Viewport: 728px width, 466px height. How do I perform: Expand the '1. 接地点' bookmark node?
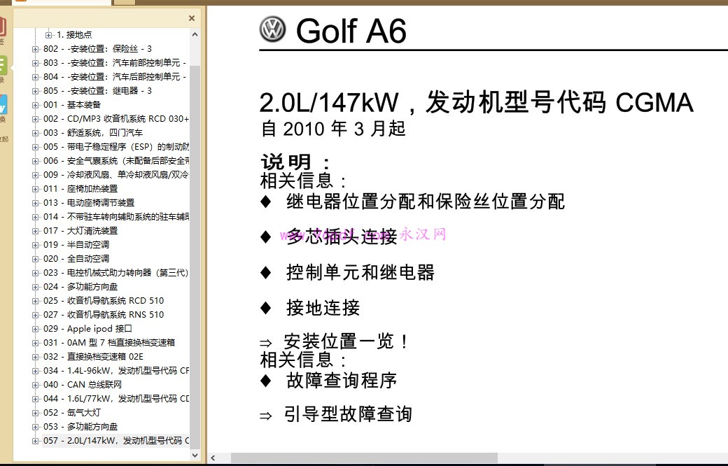48,35
